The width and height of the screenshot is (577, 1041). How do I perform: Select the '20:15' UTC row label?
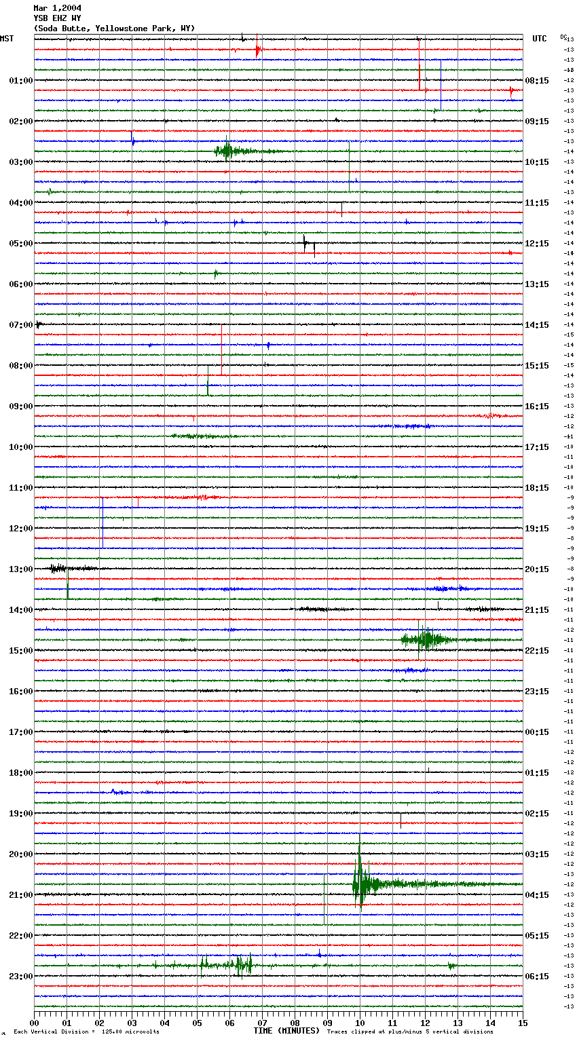(x=537, y=569)
